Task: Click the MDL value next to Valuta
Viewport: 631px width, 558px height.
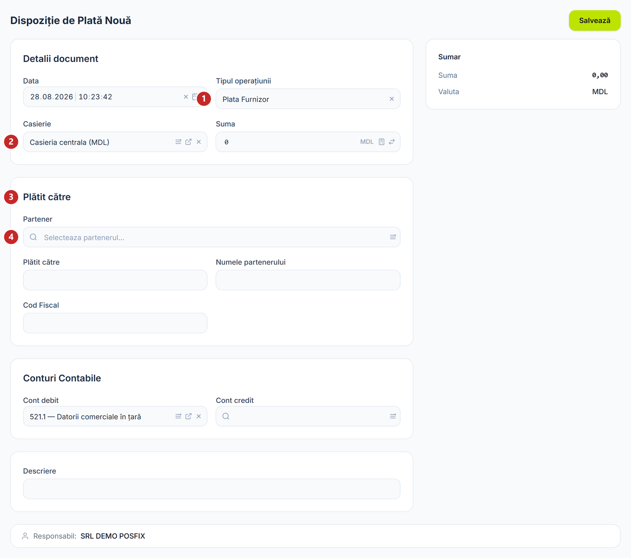Action: [x=600, y=92]
